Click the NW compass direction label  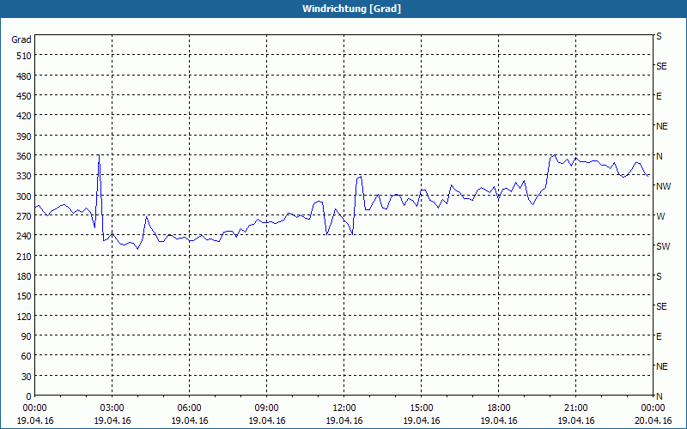(663, 186)
